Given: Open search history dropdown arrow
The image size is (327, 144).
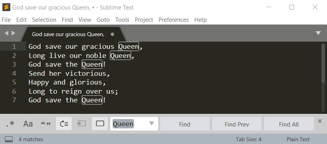Looking at the screenshot, I should point(152,123).
